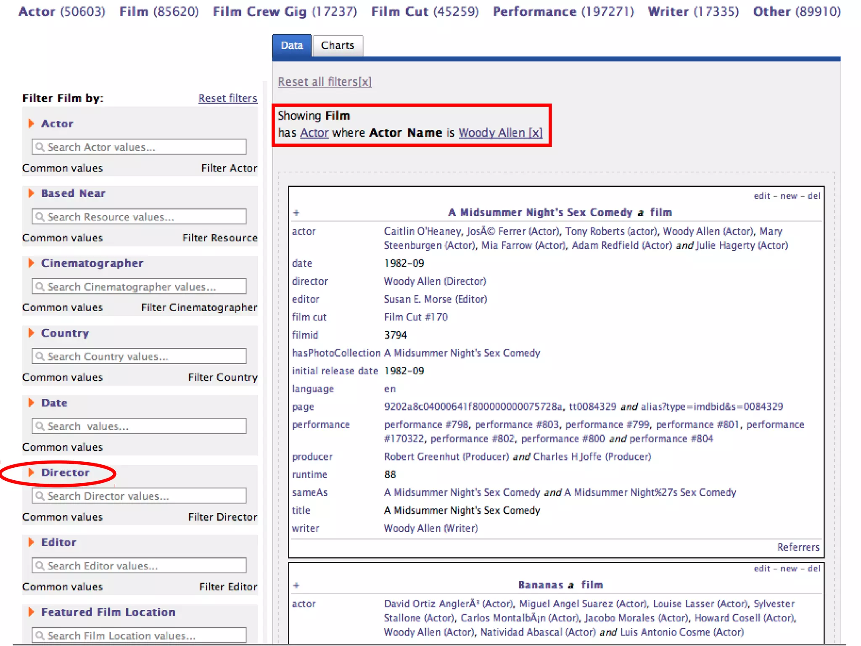The height and width of the screenshot is (646, 861).
Task: Open Susan E. Morse editor link
Action: (435, 299)
